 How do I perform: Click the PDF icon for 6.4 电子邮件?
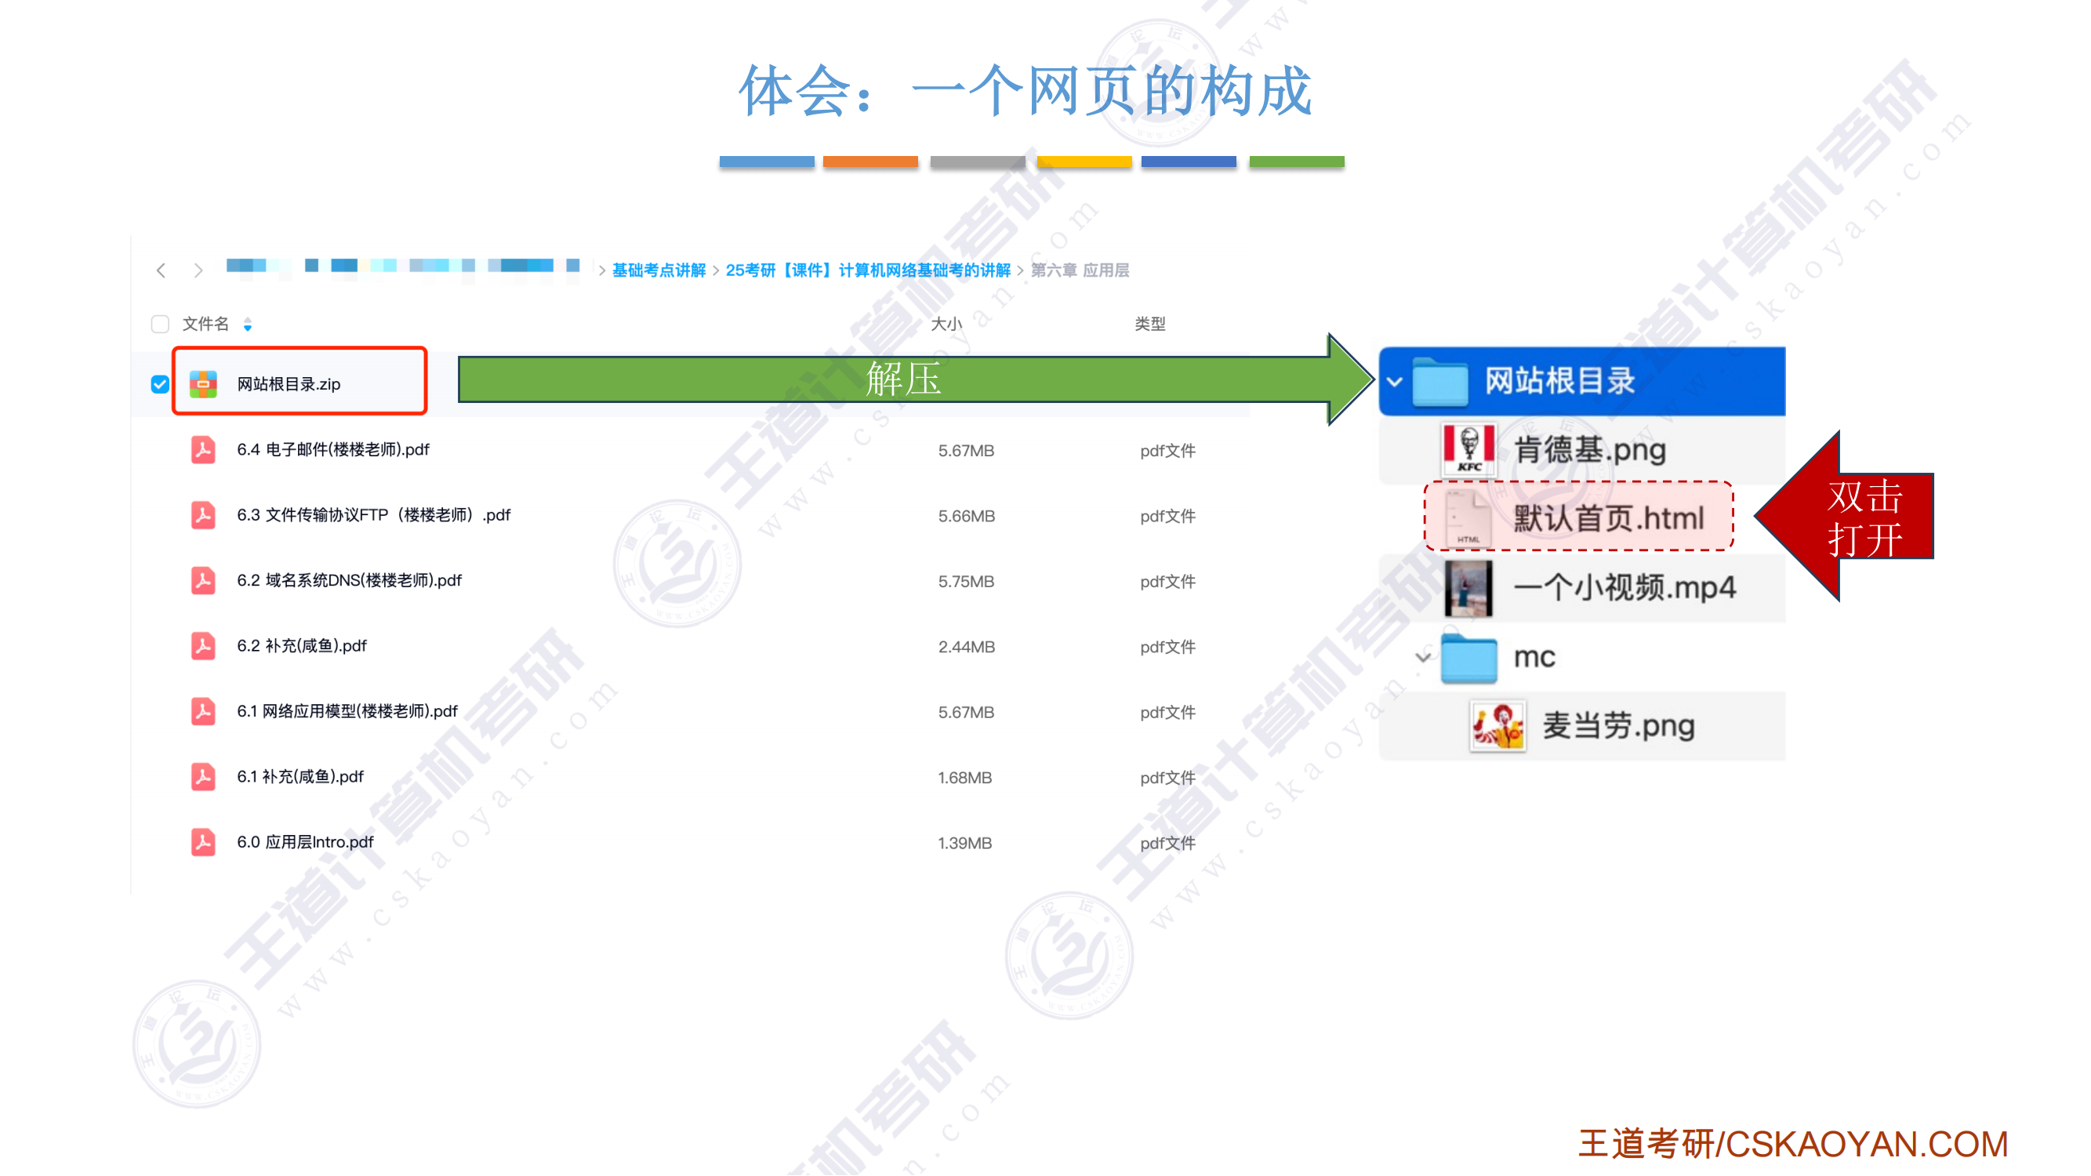[x=203, y=449]
